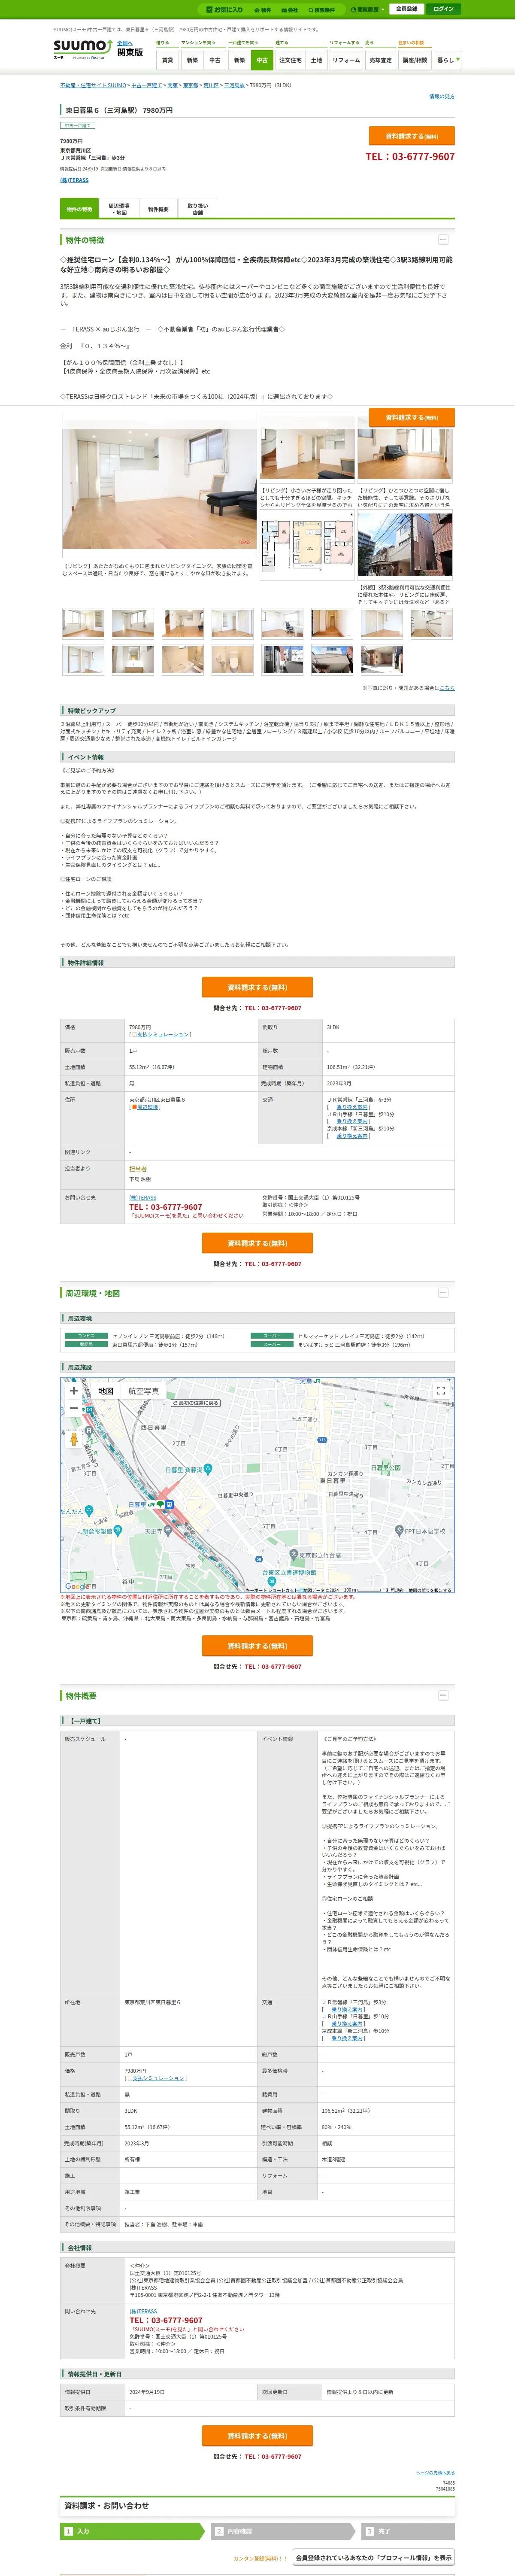Open the 講座/相談 navigation tab
This screenshot has width=515, height=2576.
click(x=414, y=60)
